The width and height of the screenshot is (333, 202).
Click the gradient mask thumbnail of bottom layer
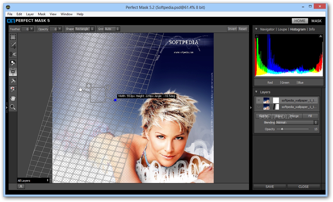[276, 107]
